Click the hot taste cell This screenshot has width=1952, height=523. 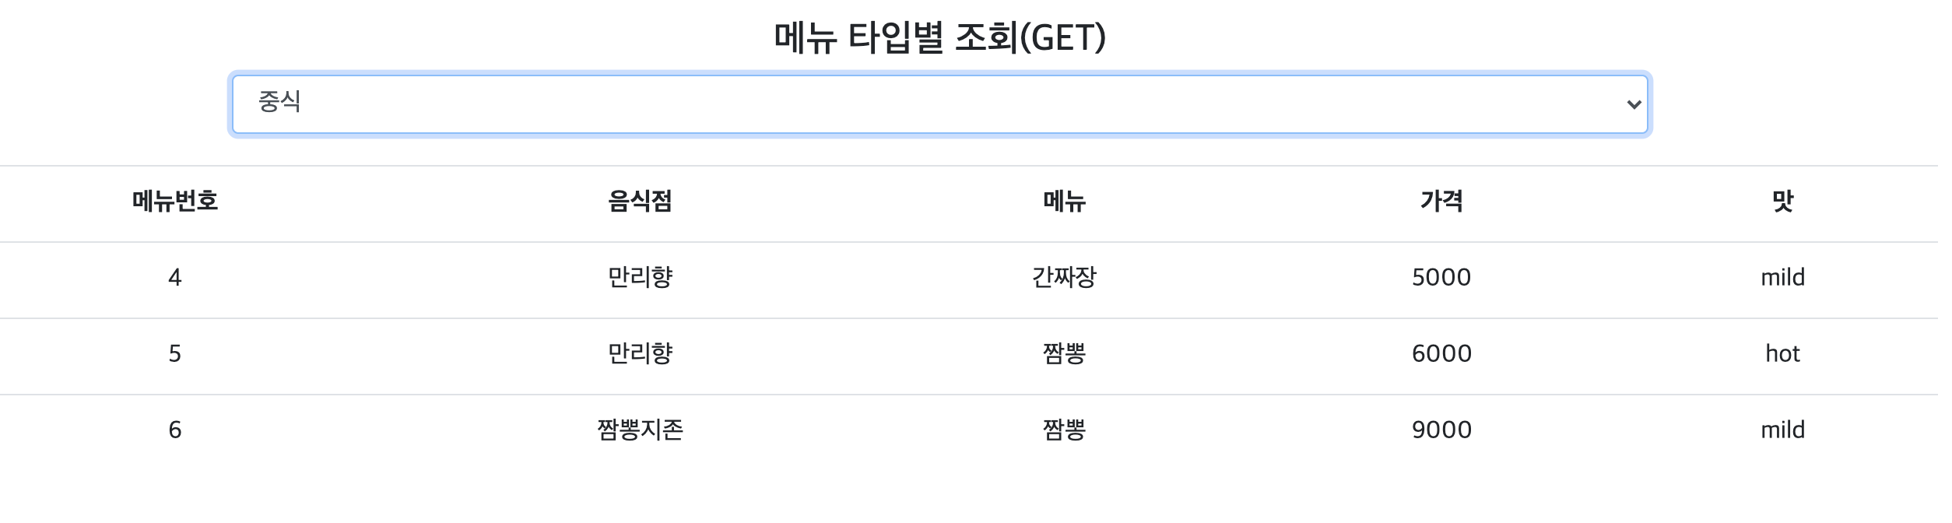(1782, 354)
